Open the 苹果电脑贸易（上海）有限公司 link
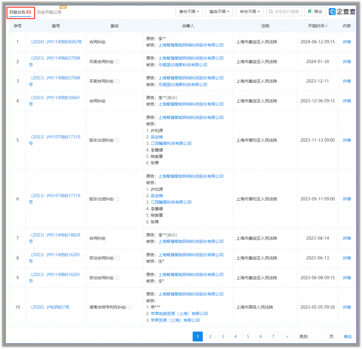This screenshot has width=362, height=349. 179,314
